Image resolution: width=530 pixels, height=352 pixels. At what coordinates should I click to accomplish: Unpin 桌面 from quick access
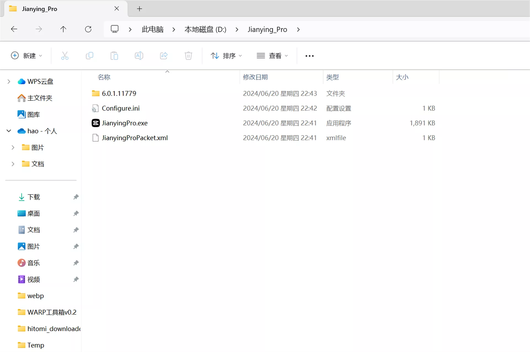[76, 213]
